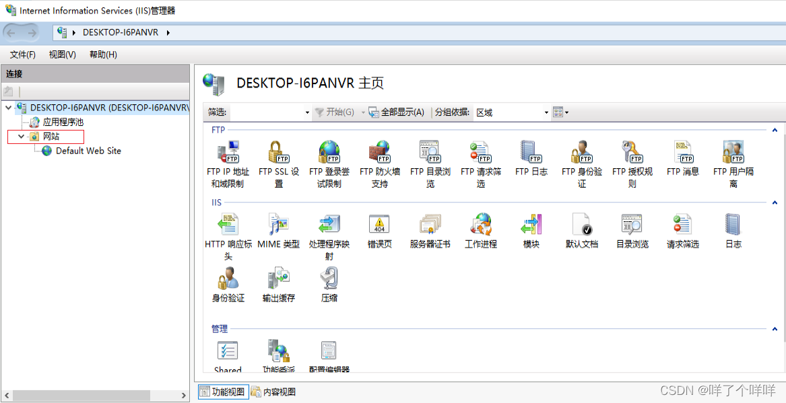Open IIS directory browsing (目录浏览)

(632, 231)
